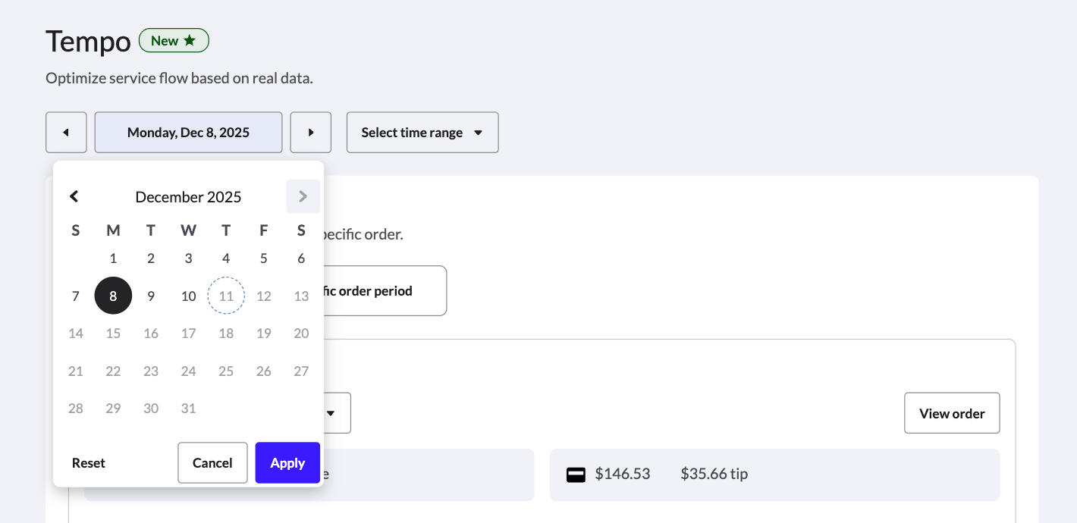Navigate calendar to next month

(303, 197)
